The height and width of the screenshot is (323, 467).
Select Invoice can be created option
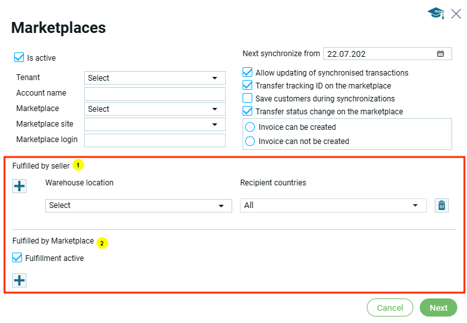(x=250, y=127)
